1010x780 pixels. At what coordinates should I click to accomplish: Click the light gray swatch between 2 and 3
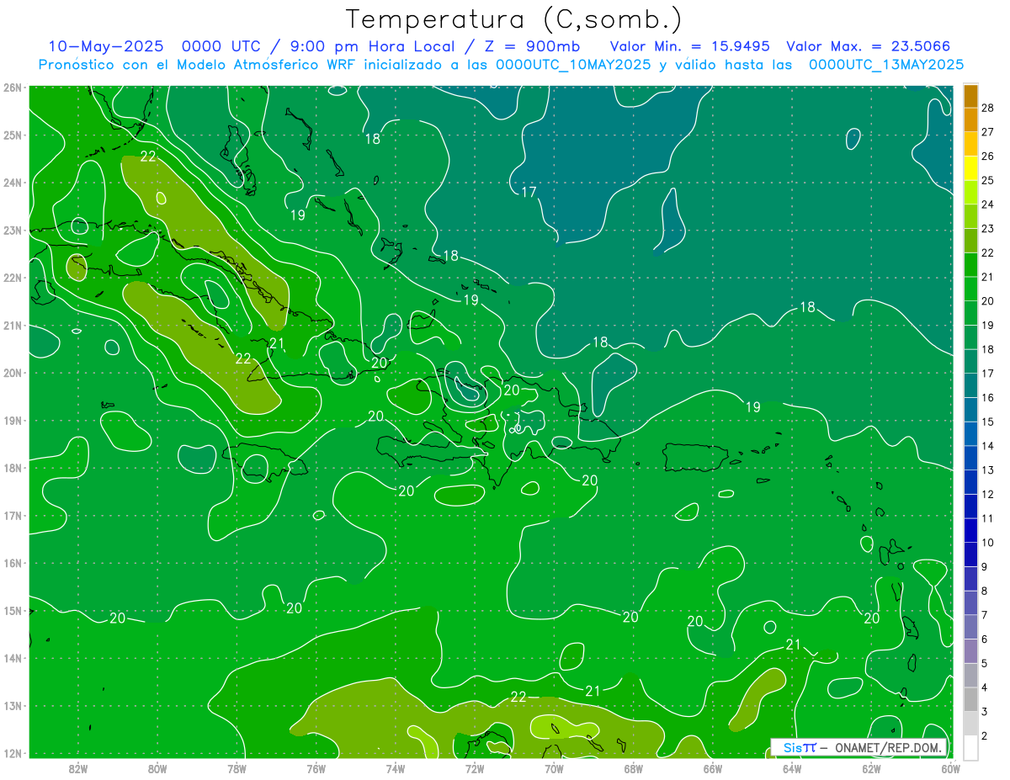point(970,724)
